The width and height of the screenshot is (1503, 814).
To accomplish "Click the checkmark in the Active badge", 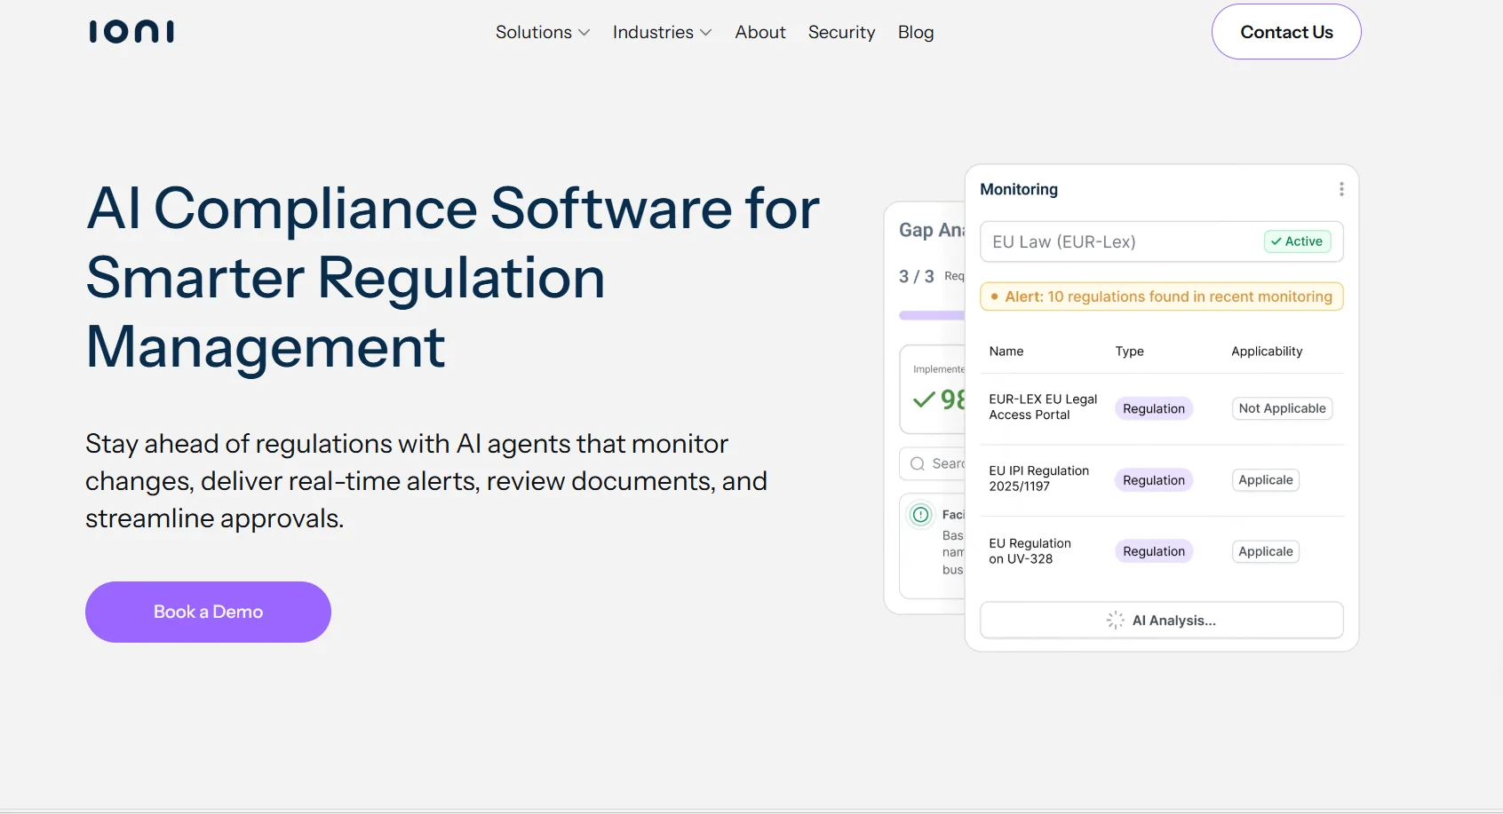I will 1276,241.
